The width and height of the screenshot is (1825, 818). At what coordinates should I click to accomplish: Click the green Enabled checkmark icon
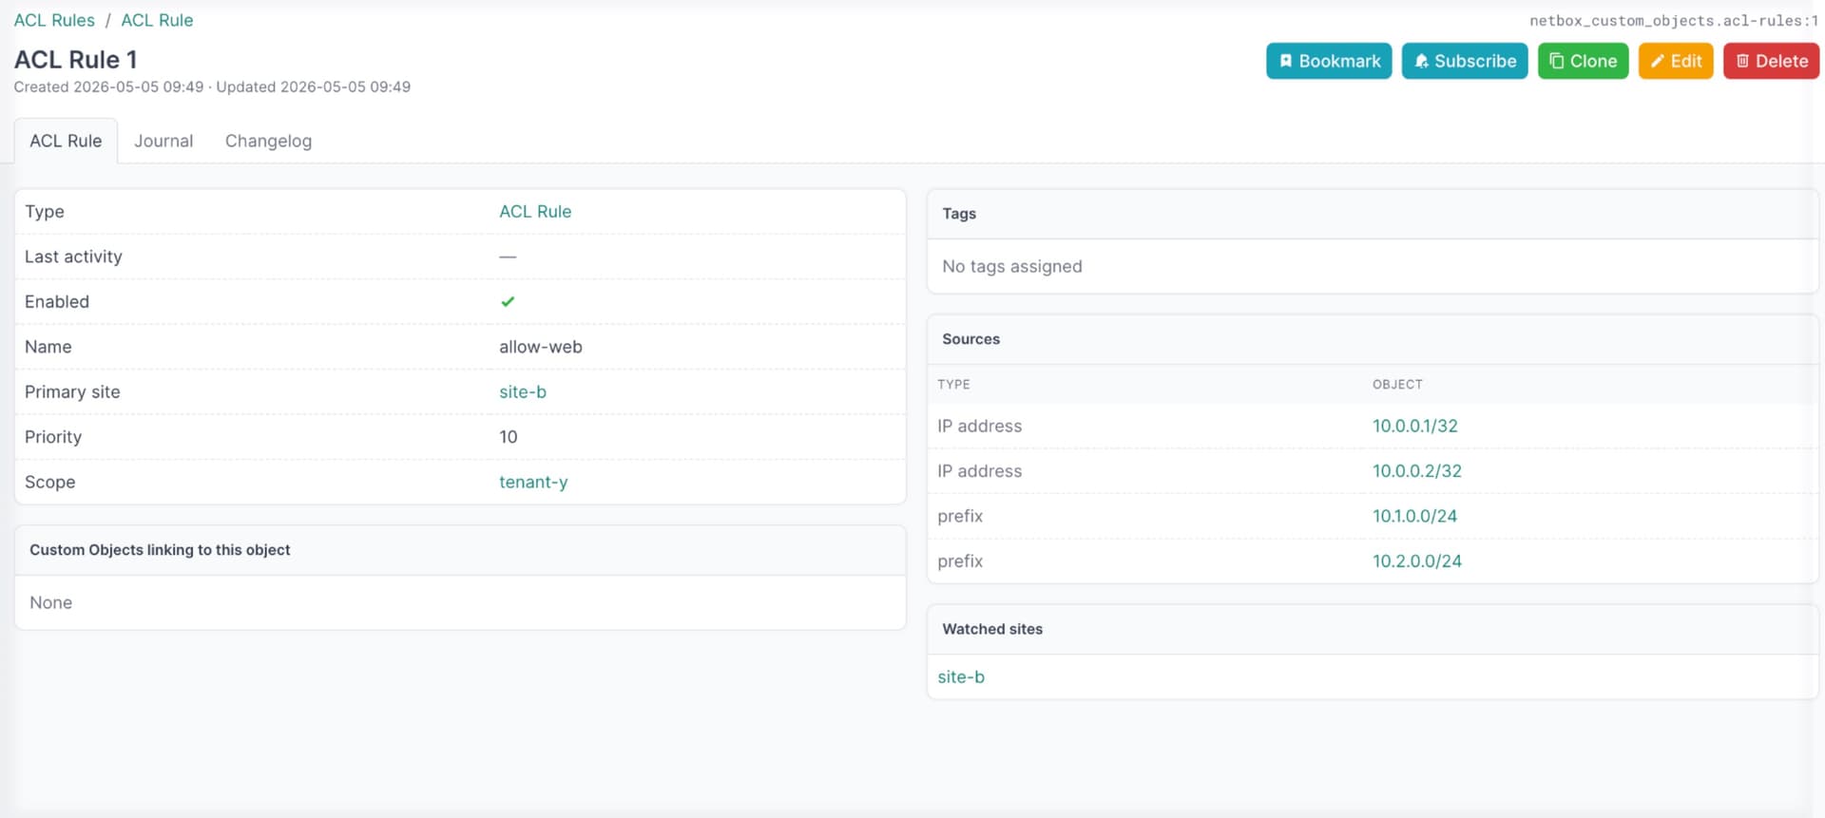(x=508, y=301)
